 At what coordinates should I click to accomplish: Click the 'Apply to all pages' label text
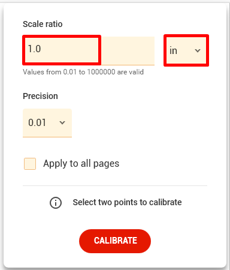click(81, 164)
